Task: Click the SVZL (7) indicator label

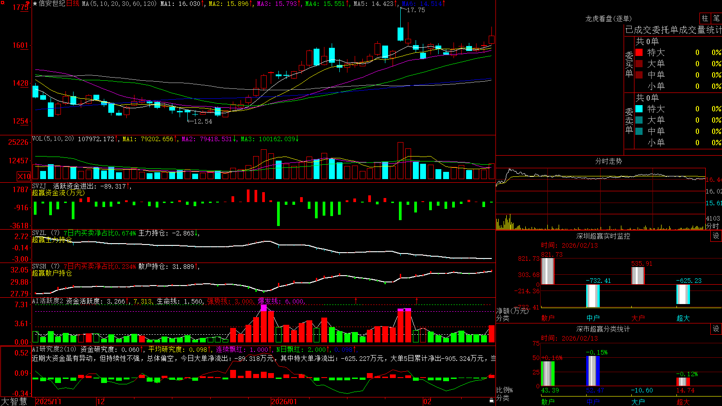Action: [x=46, y=233]
